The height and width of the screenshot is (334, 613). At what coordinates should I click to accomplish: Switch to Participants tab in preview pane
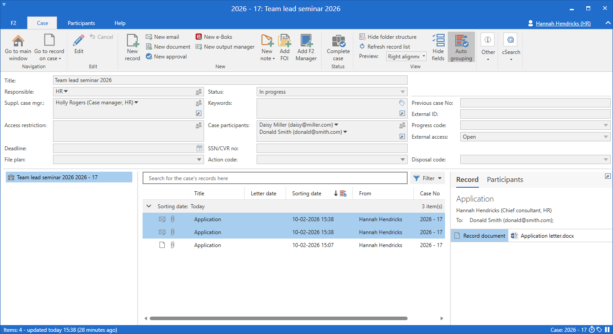coord(505,180)
